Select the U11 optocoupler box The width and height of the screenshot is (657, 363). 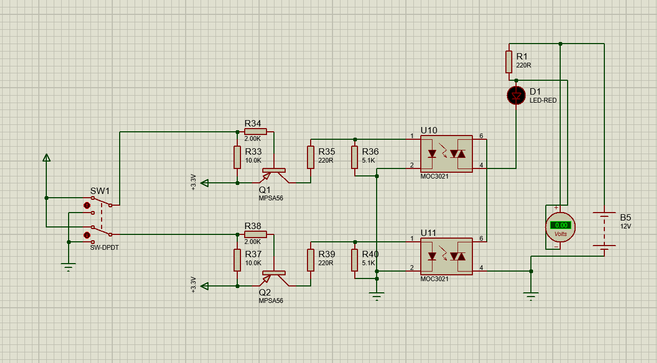point(446,257)
